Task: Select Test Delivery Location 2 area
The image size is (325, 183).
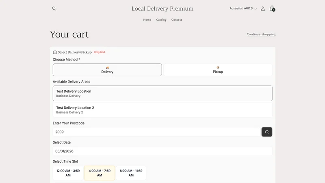Action: pyautogui.click(x=162, y=110)
